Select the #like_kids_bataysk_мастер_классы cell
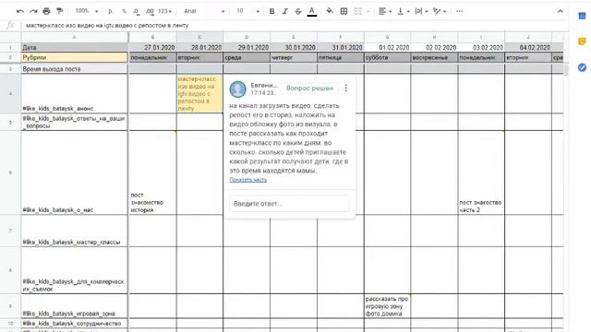 [75, 231]
